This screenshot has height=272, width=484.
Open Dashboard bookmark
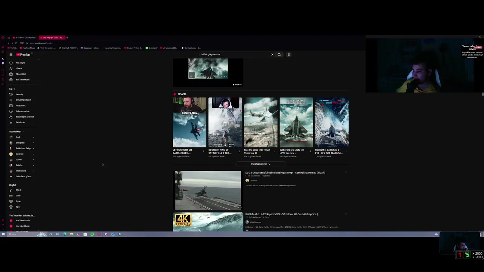(90, 48)
